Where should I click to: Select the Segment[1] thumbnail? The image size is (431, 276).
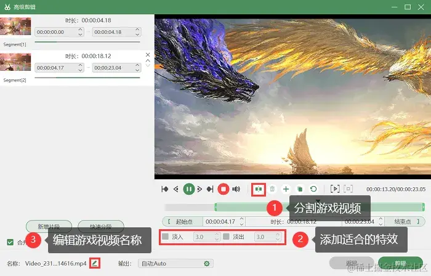click(x=15, y=26)
